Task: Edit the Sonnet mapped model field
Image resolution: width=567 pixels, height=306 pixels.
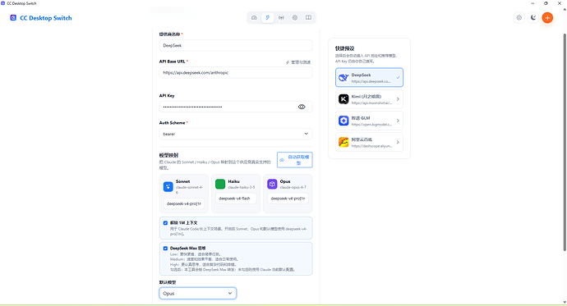Action: (184, 203)
